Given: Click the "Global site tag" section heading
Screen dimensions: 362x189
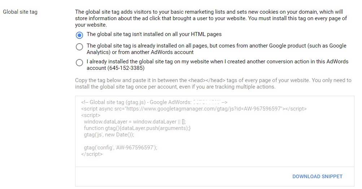Looking at the screenshot, I should click(20, 12).
